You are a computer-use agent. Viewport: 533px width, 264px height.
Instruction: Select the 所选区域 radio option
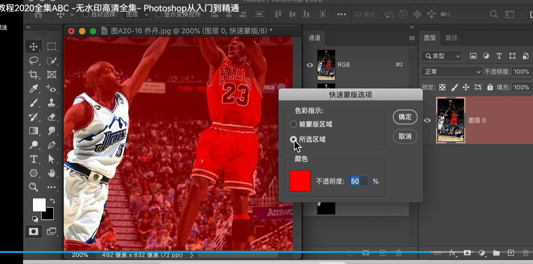point(294,139)
